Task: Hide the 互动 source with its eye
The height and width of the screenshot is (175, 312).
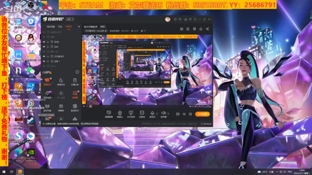Action: click(44, 47)
